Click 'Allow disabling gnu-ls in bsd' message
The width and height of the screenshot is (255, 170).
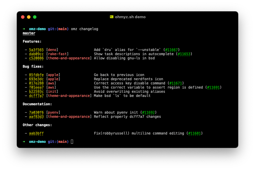(124, 58)
